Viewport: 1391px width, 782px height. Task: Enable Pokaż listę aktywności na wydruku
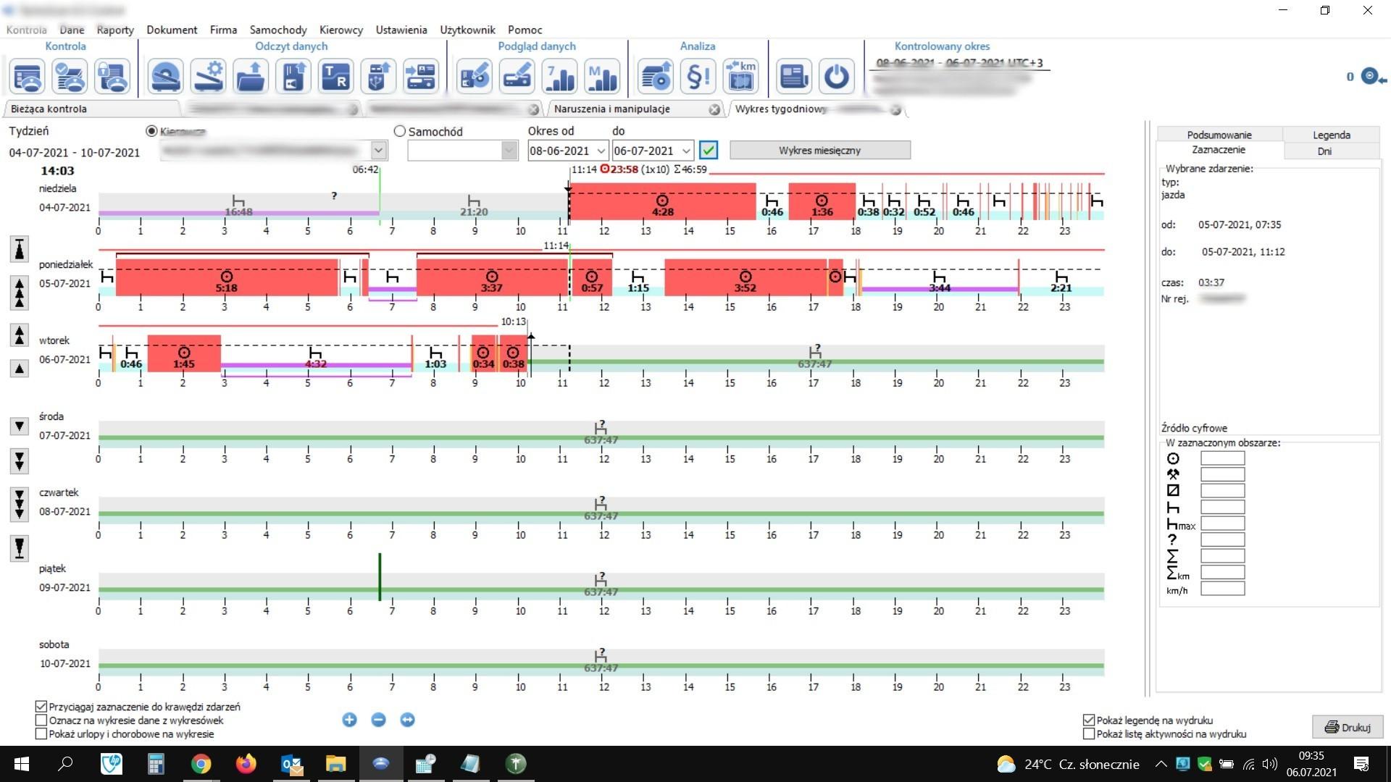[1088, 733]
